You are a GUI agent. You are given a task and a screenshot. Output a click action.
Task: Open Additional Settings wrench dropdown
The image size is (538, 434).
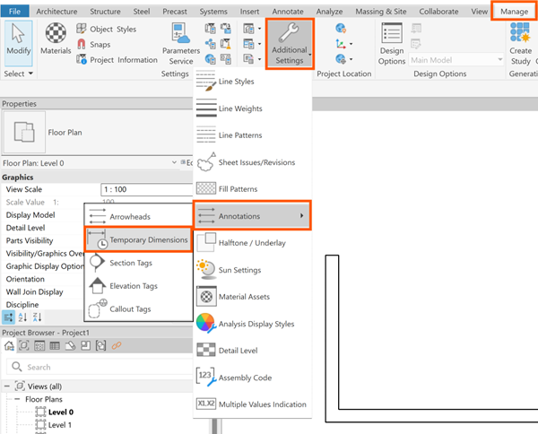pos(290,44)
